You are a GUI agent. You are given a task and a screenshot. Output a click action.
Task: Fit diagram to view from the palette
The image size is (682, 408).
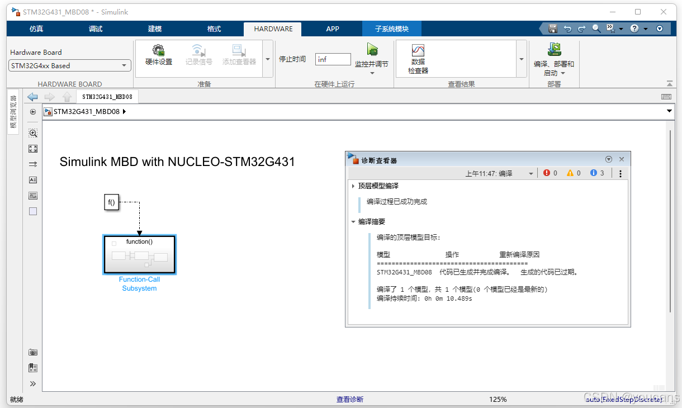(x=33, y=149)
